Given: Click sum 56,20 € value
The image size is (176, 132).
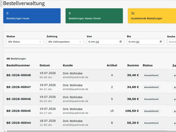Looking at the screenshot, I should [133, 123].
